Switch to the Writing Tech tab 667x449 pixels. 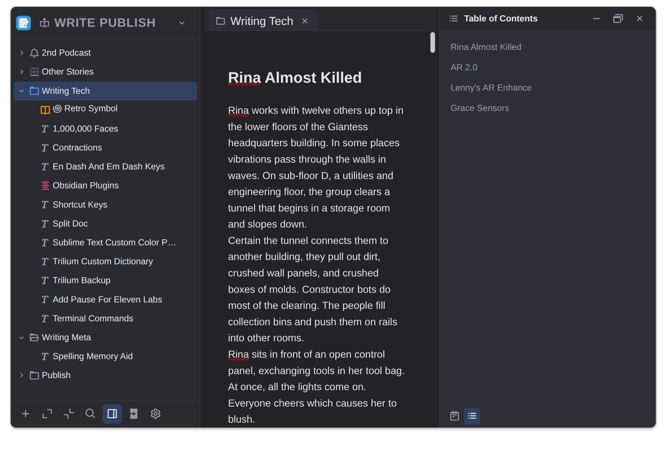point(262,21)
